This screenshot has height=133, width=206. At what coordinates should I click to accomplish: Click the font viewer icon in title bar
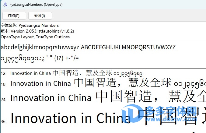[5, 5]
